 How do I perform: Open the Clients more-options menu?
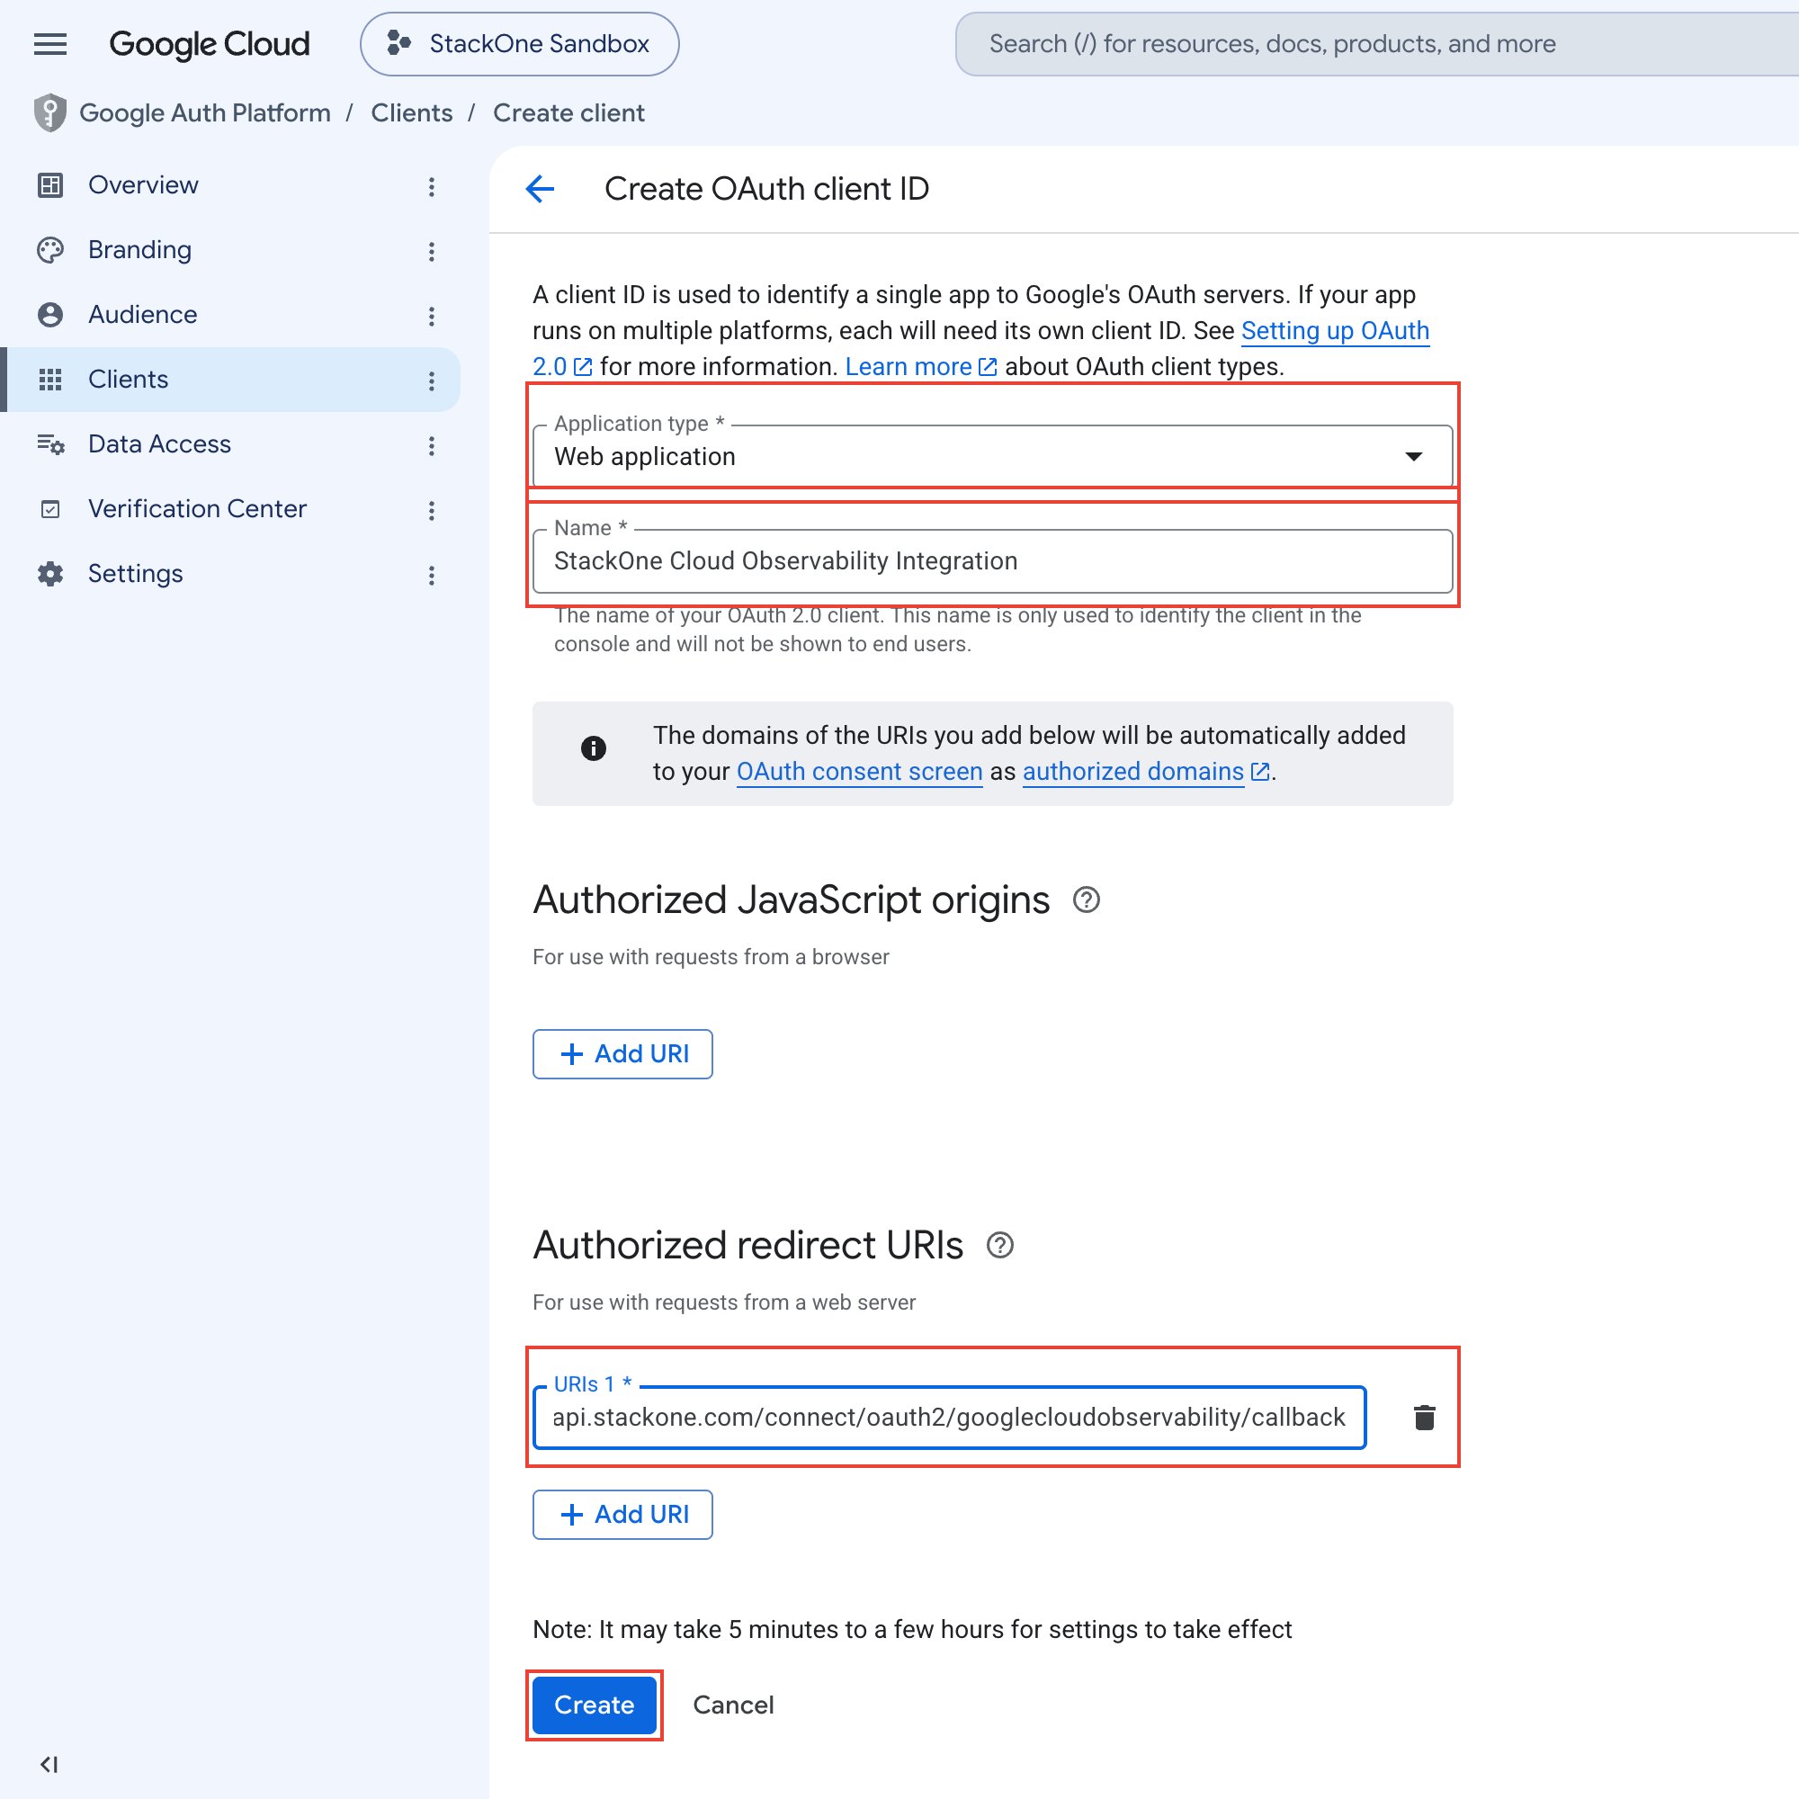pos(431,380)
